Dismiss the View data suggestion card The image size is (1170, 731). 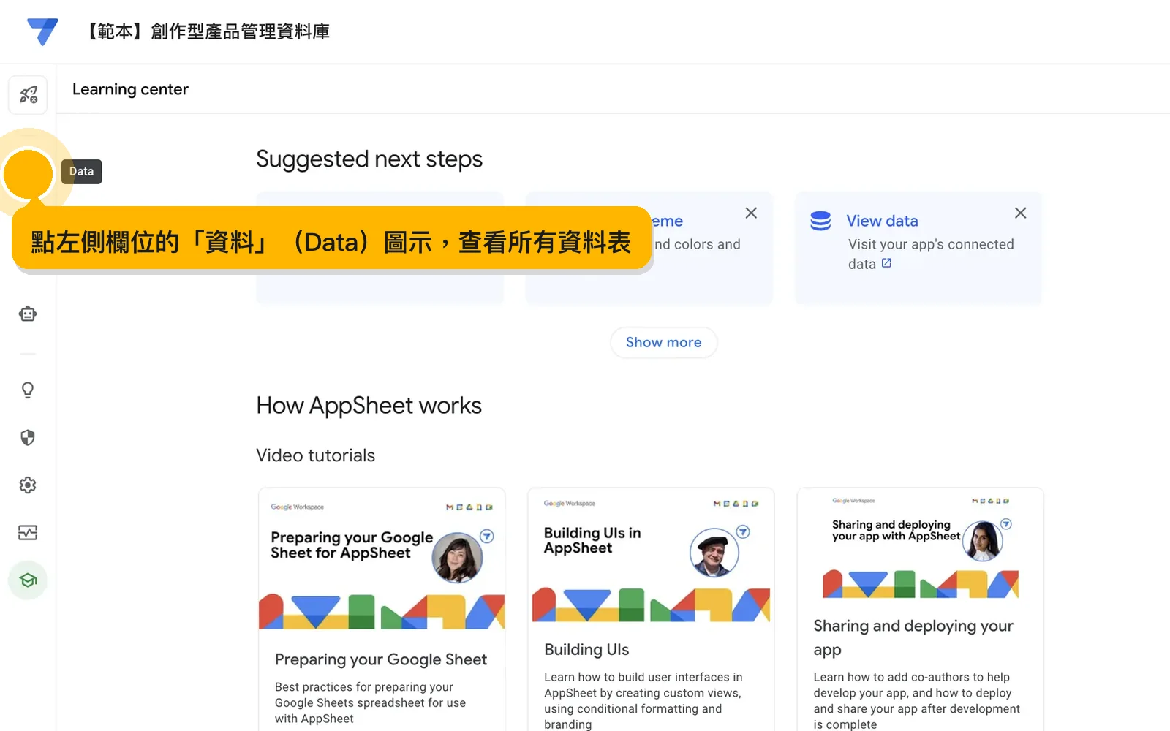(x=1020, y=213)
